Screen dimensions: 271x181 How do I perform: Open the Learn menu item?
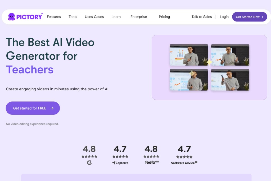tap(116, 17)
